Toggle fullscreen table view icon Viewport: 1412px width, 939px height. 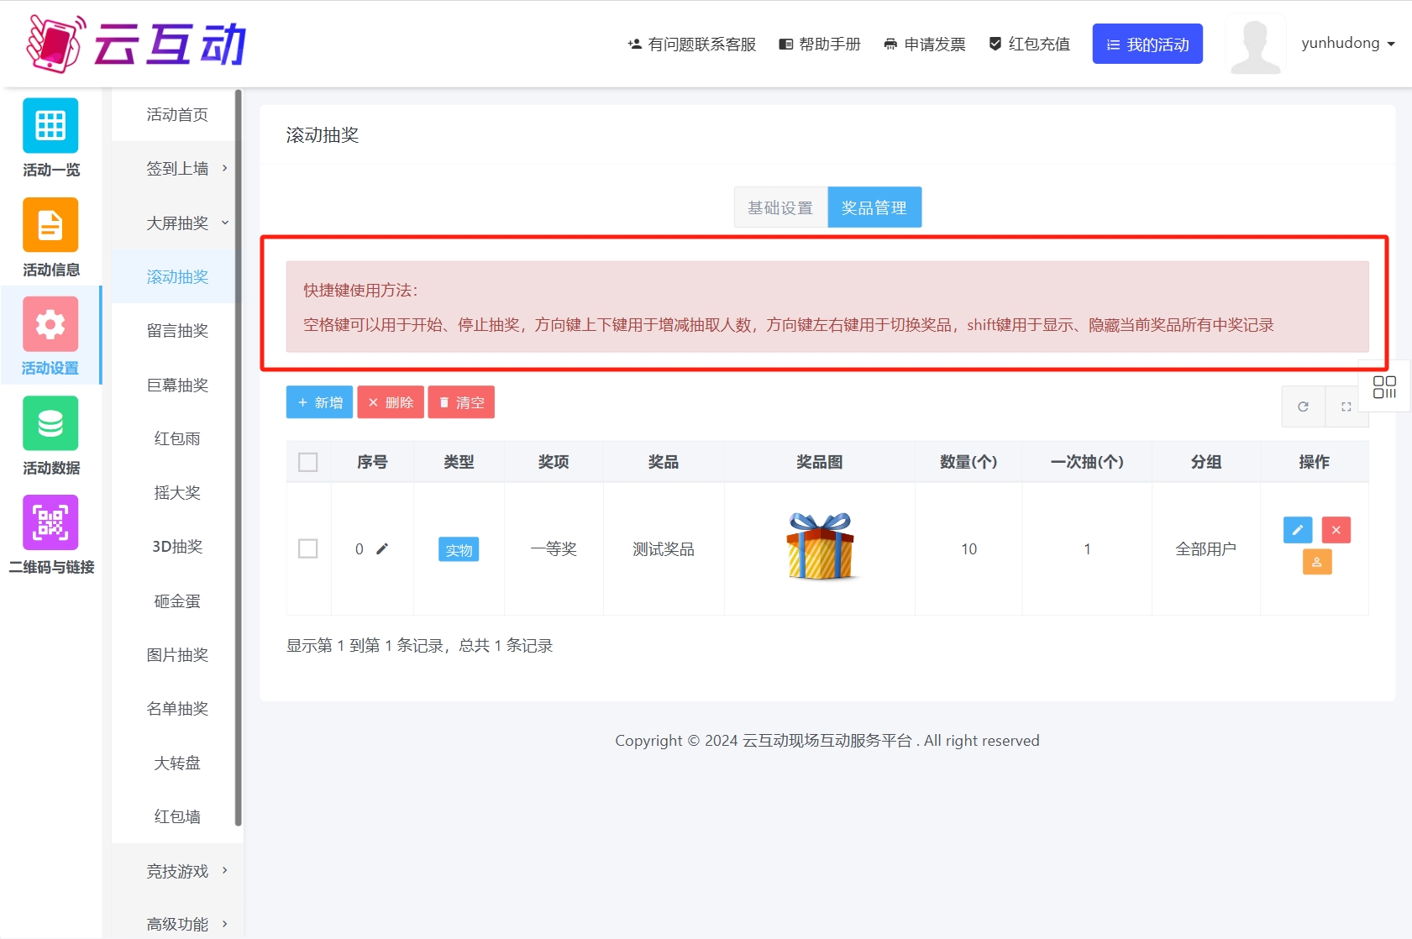[1346, 407]
